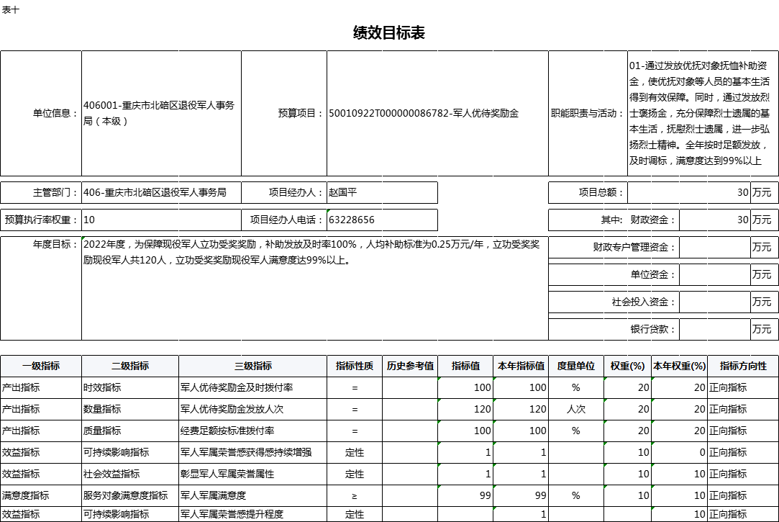Select the 万元 unit beside 银行贷款
Screen dimensions: 779x522
point(764,329)
